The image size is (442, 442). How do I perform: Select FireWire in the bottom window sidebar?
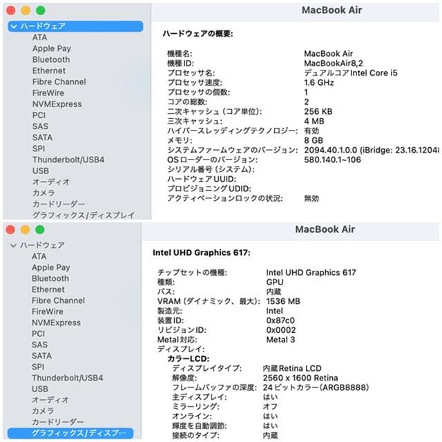(x=48, y=311)
